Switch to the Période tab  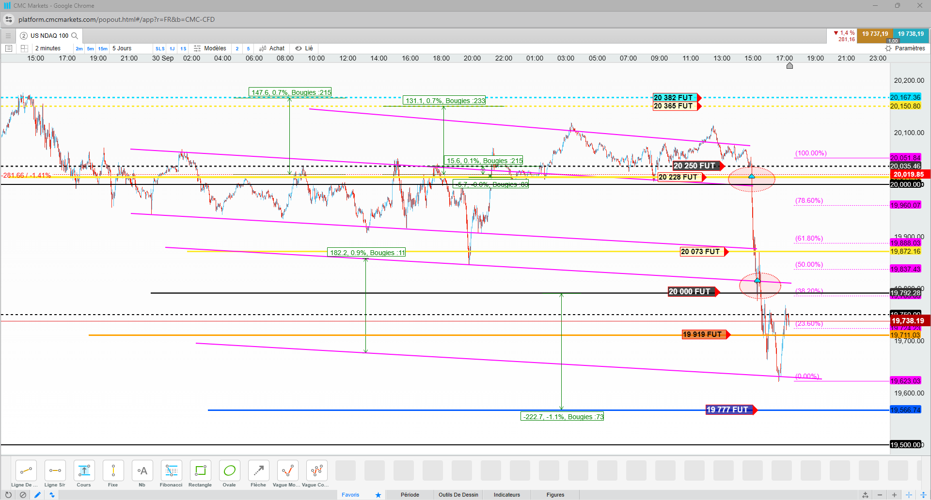click(x=410, y=495)
